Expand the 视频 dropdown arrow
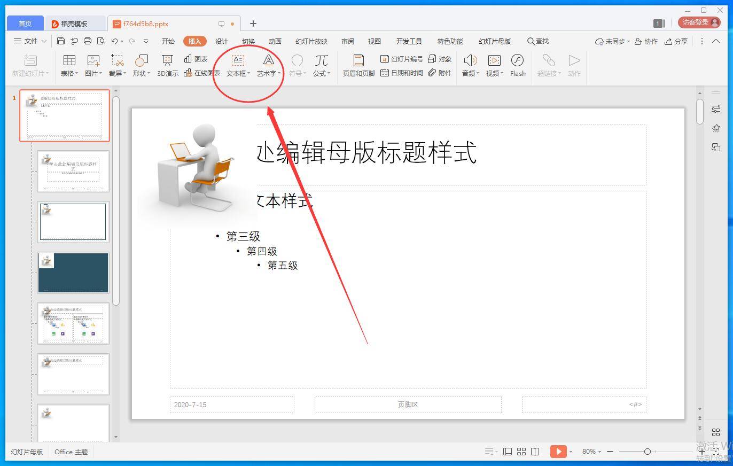The height and width of the screenshot is (466, 733). [x=502, y=74]
